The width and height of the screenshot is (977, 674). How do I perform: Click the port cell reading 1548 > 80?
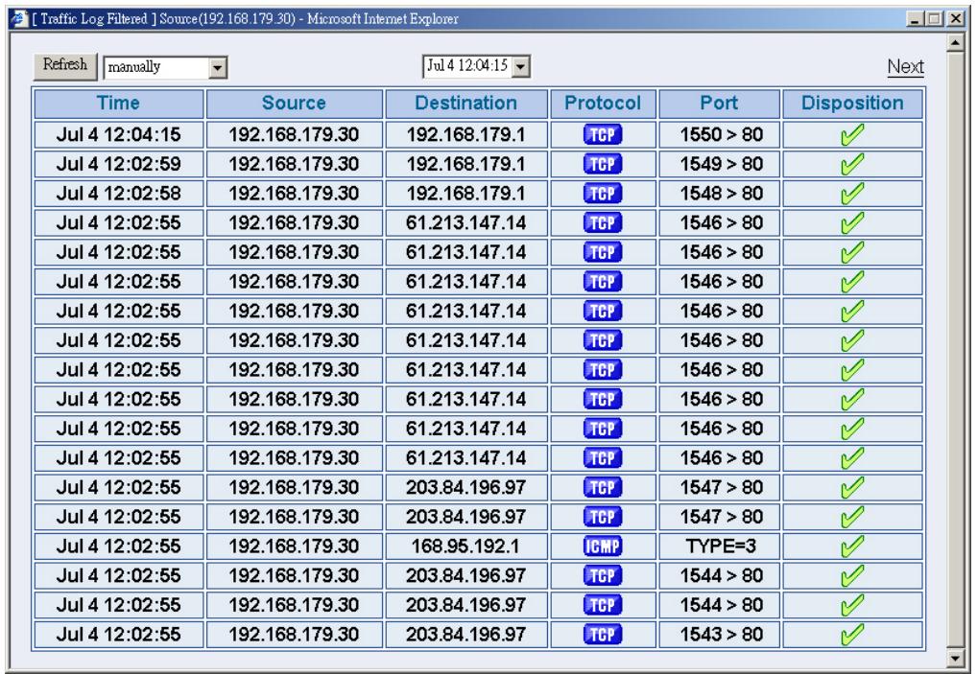(x=720, y=194)
